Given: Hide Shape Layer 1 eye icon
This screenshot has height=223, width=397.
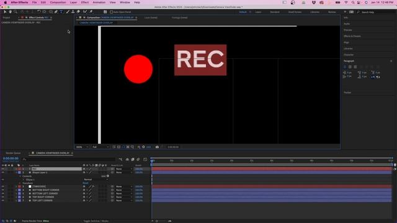Looking at the screenshot, I should coord(2,172).
